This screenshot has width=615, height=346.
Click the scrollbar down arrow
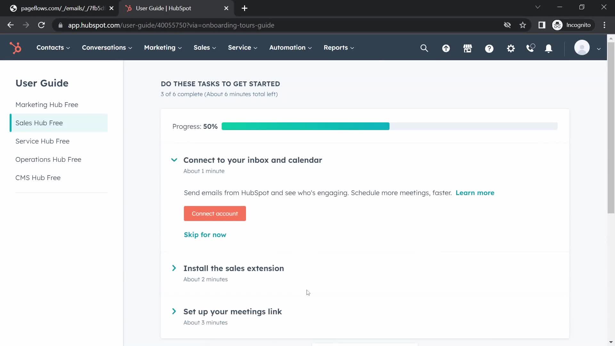[611, 342]
